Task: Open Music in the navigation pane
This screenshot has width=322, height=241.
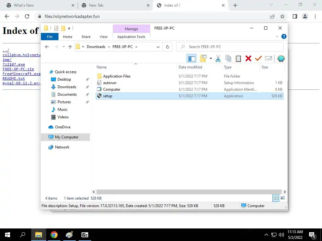Action: coord(63,110)
